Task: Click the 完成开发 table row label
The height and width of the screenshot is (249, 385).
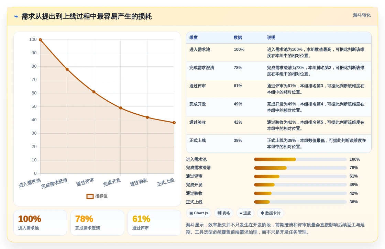Action: pos(197,104)
